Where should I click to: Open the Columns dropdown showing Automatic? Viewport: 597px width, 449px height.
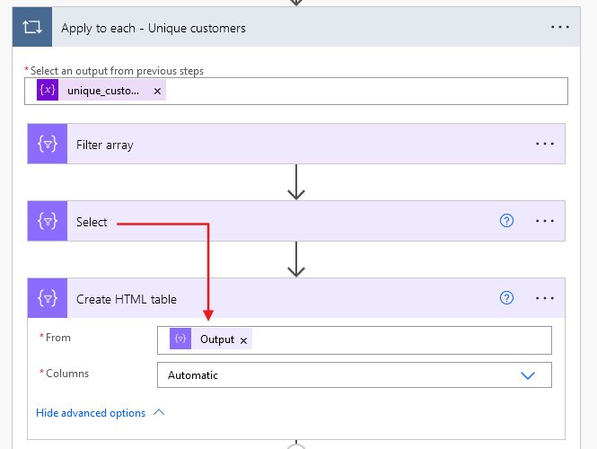341,375
